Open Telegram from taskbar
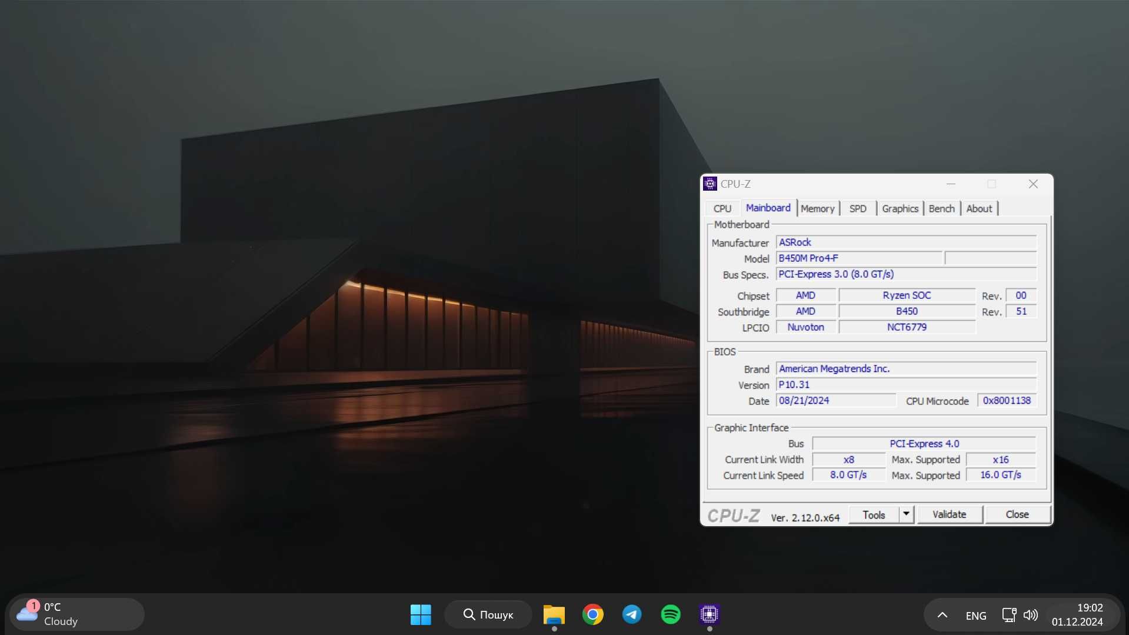1129x635 pixels. tap(632, 614)
